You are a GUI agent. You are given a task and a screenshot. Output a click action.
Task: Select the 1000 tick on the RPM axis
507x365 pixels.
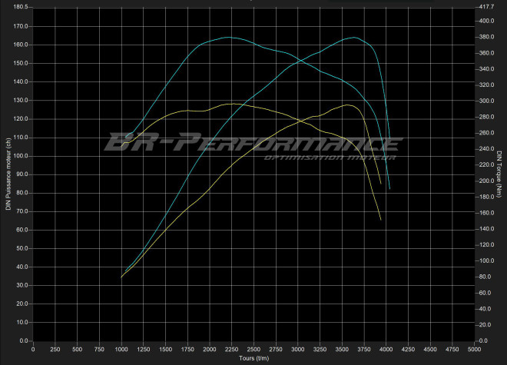pyautogui.click(x=121, y=350)
